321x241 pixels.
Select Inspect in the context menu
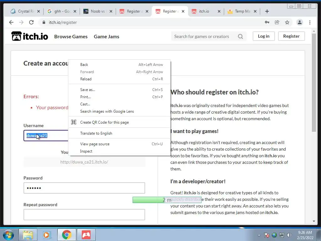pyautogui.click(x=119, y=151)
